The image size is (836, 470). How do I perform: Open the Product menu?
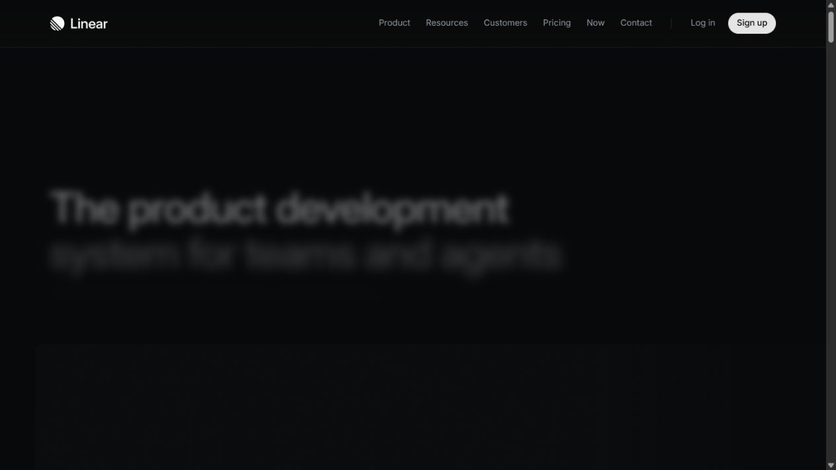coord(395,22)
